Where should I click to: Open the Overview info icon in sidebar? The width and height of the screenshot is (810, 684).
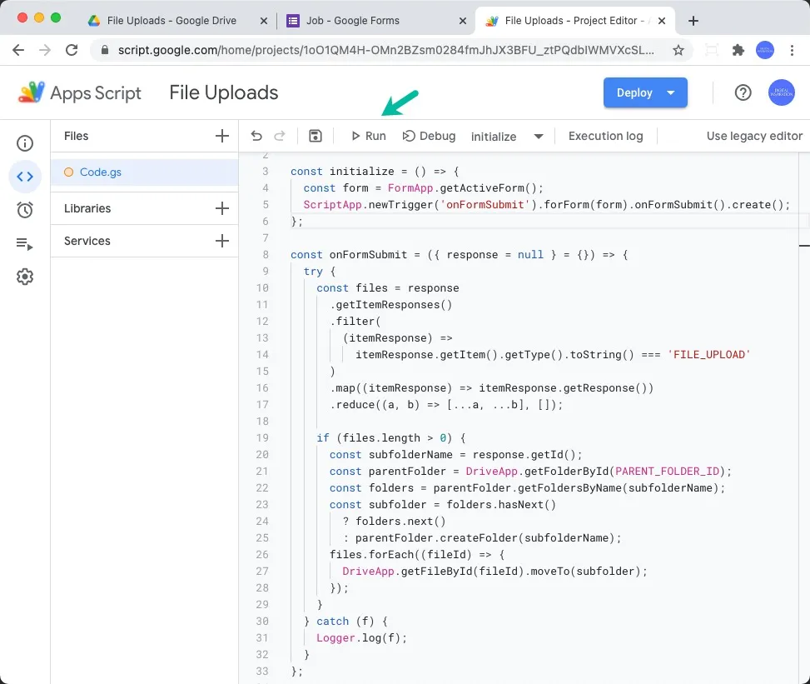click(25, 143)
